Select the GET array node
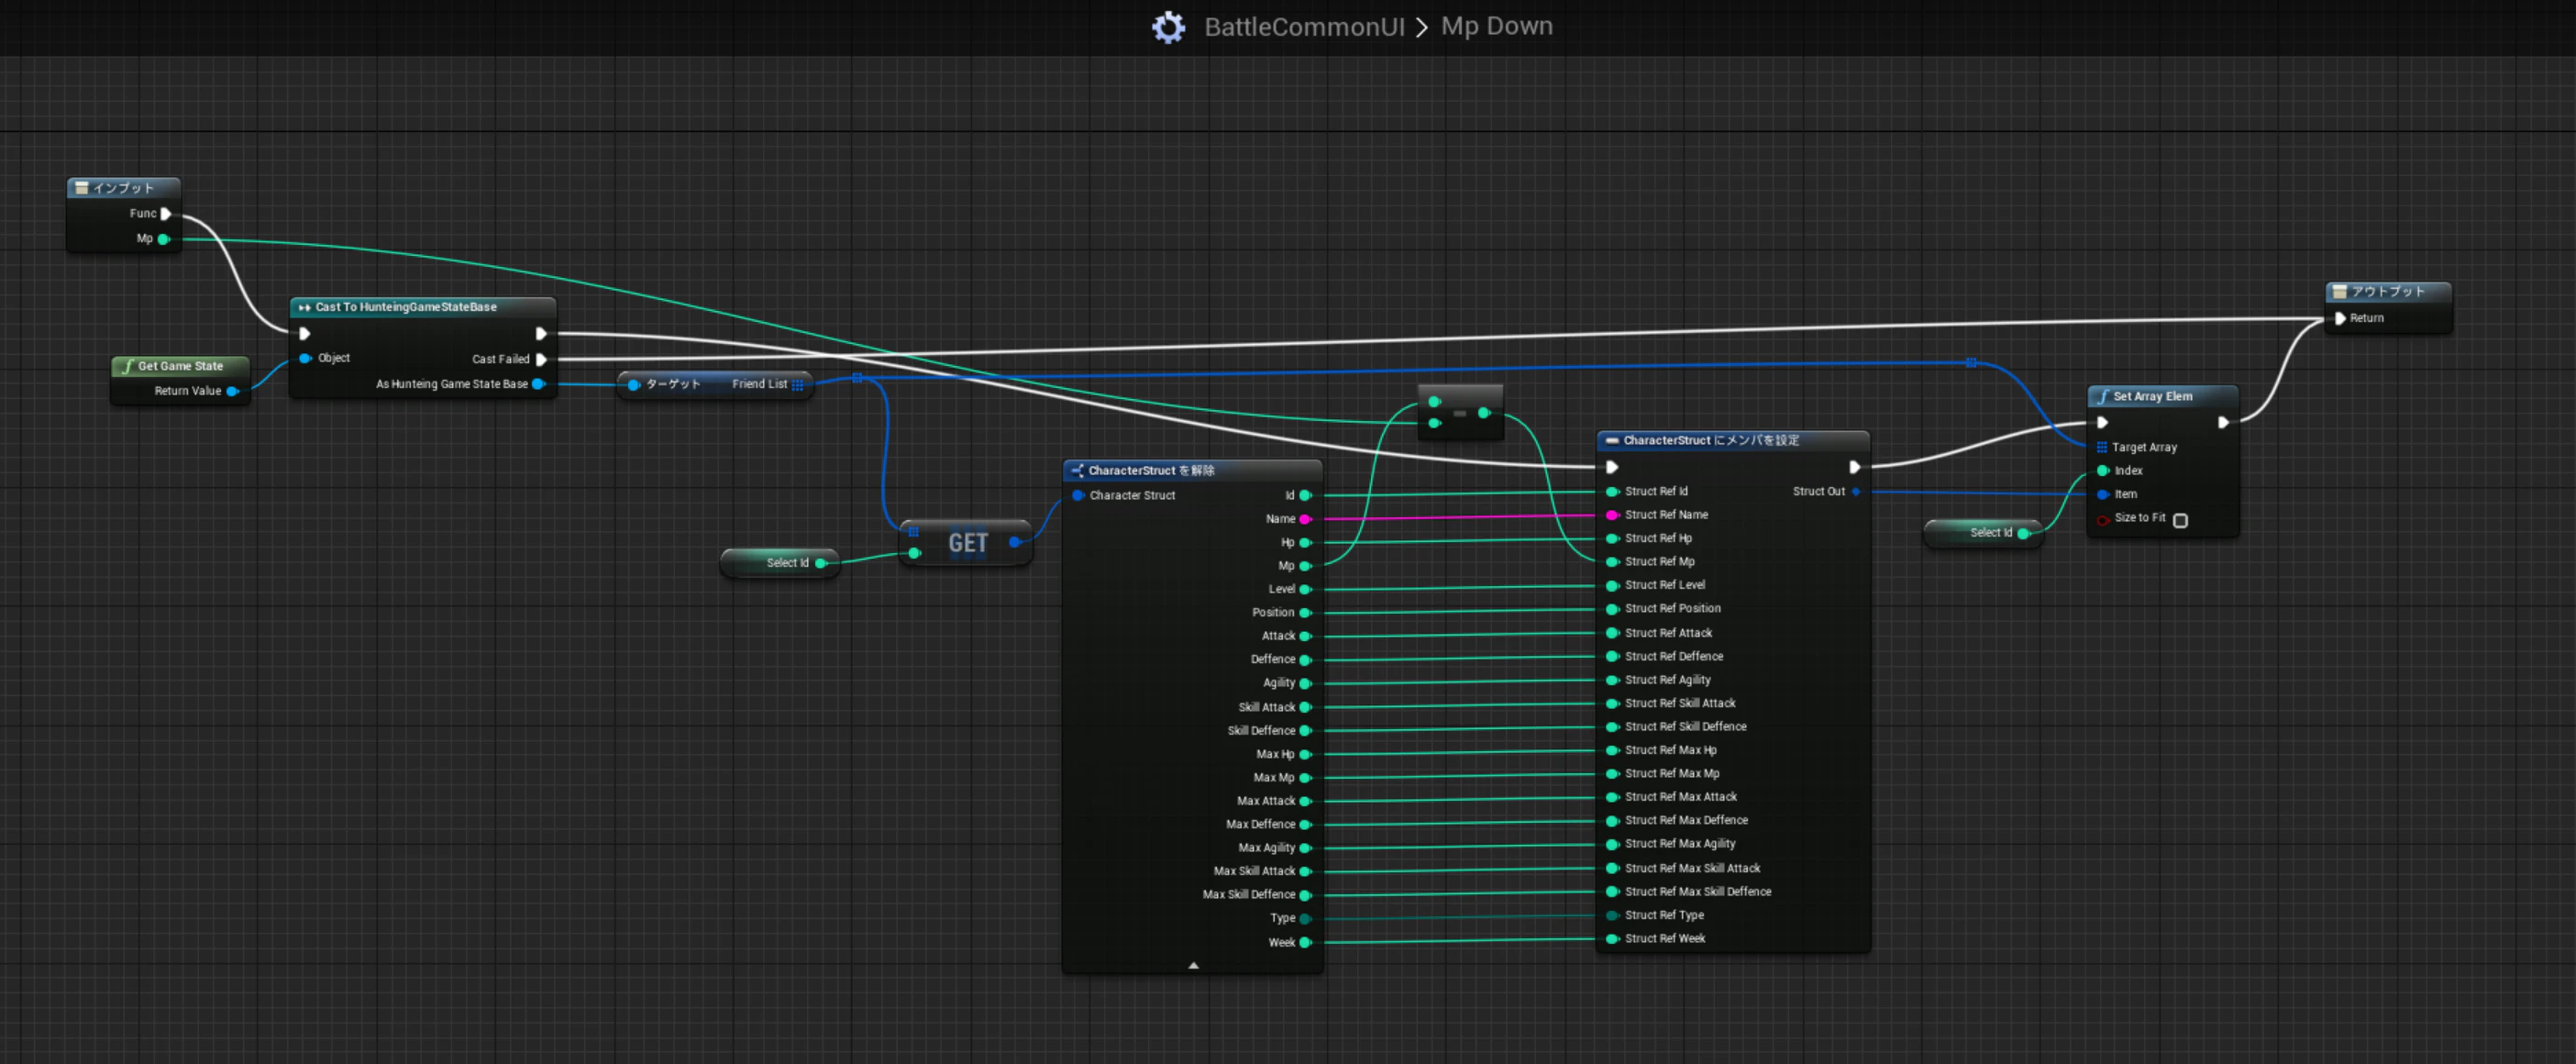Image resolution: width=2576 pixels, height=1064 pixels. [966, 543]
